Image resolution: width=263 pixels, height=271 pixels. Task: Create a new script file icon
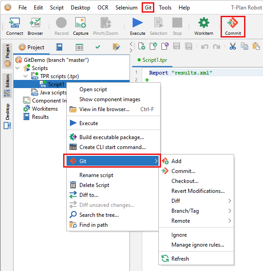(142, 46)
